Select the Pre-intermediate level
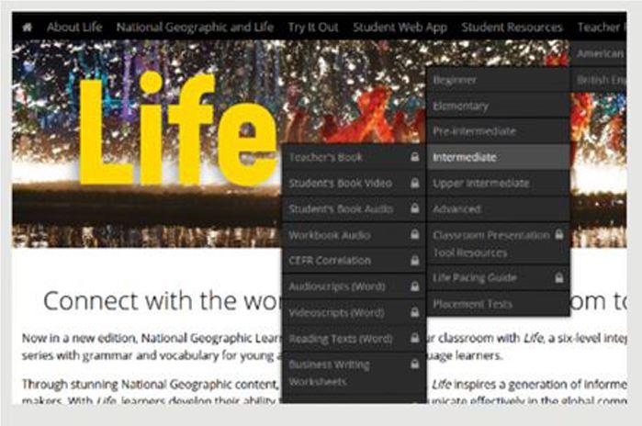 (499, 132)
